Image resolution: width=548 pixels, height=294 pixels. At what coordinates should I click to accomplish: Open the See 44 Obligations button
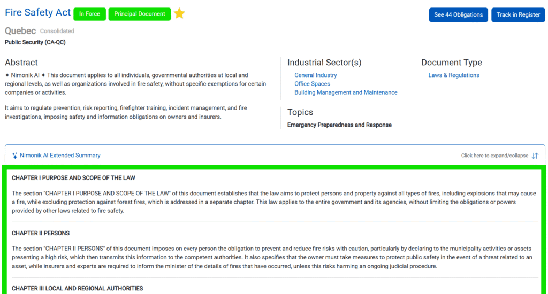click(458, 14)
